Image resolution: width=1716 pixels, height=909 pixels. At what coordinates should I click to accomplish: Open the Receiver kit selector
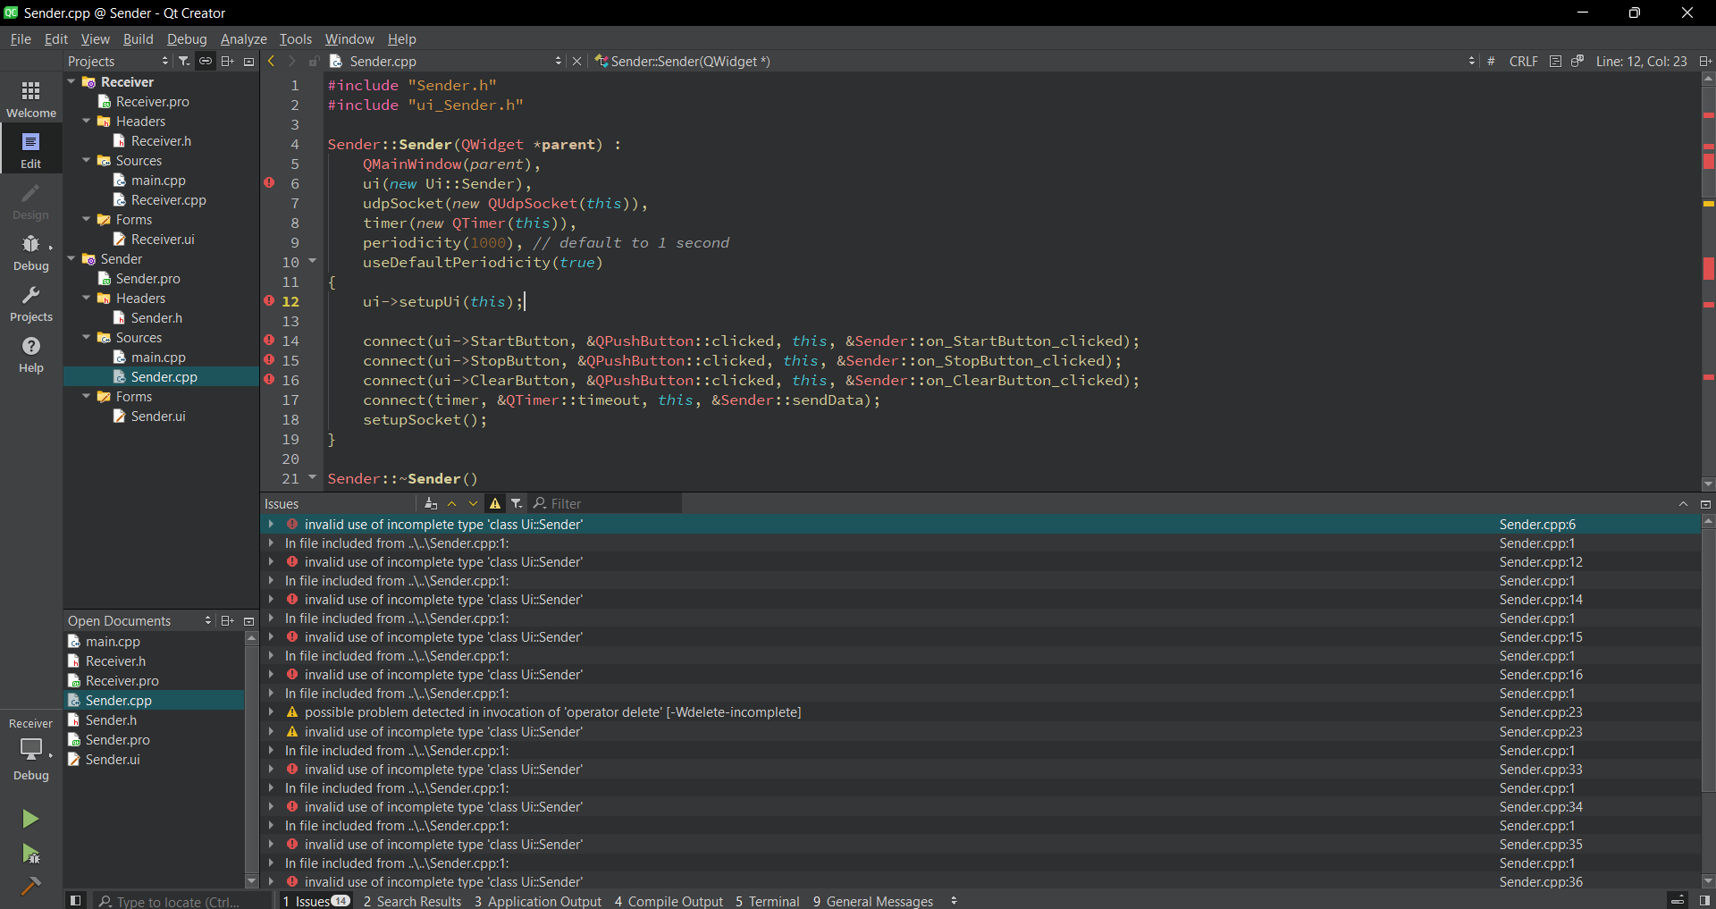tap(31, 748)
